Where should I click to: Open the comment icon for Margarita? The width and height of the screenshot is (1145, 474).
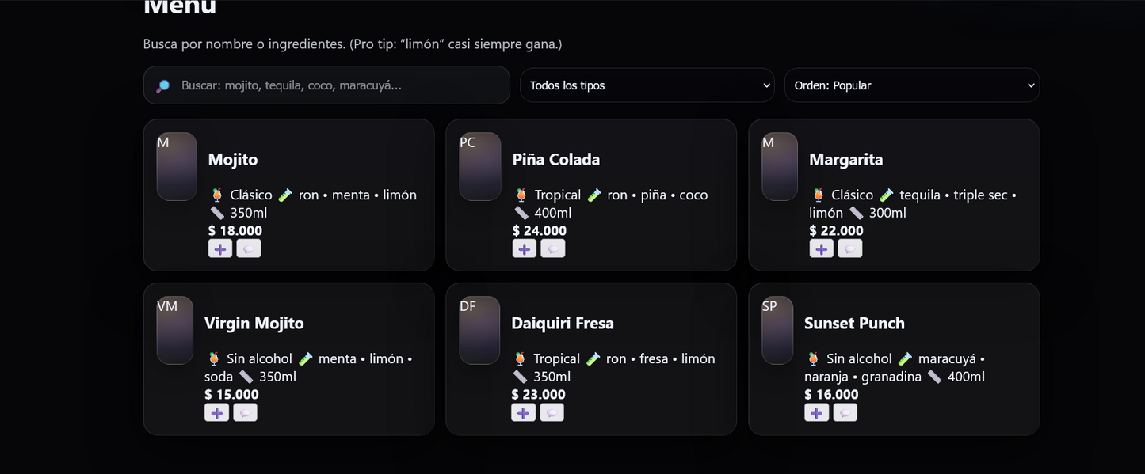click(x=849, y=248)
